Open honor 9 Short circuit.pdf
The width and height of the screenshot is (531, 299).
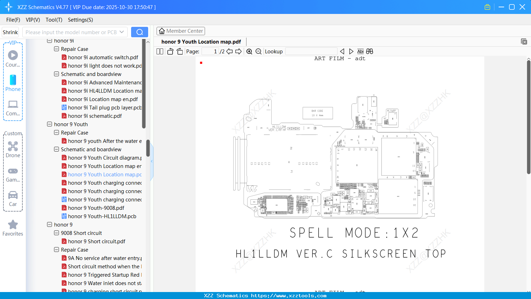(x=93, y=242)
